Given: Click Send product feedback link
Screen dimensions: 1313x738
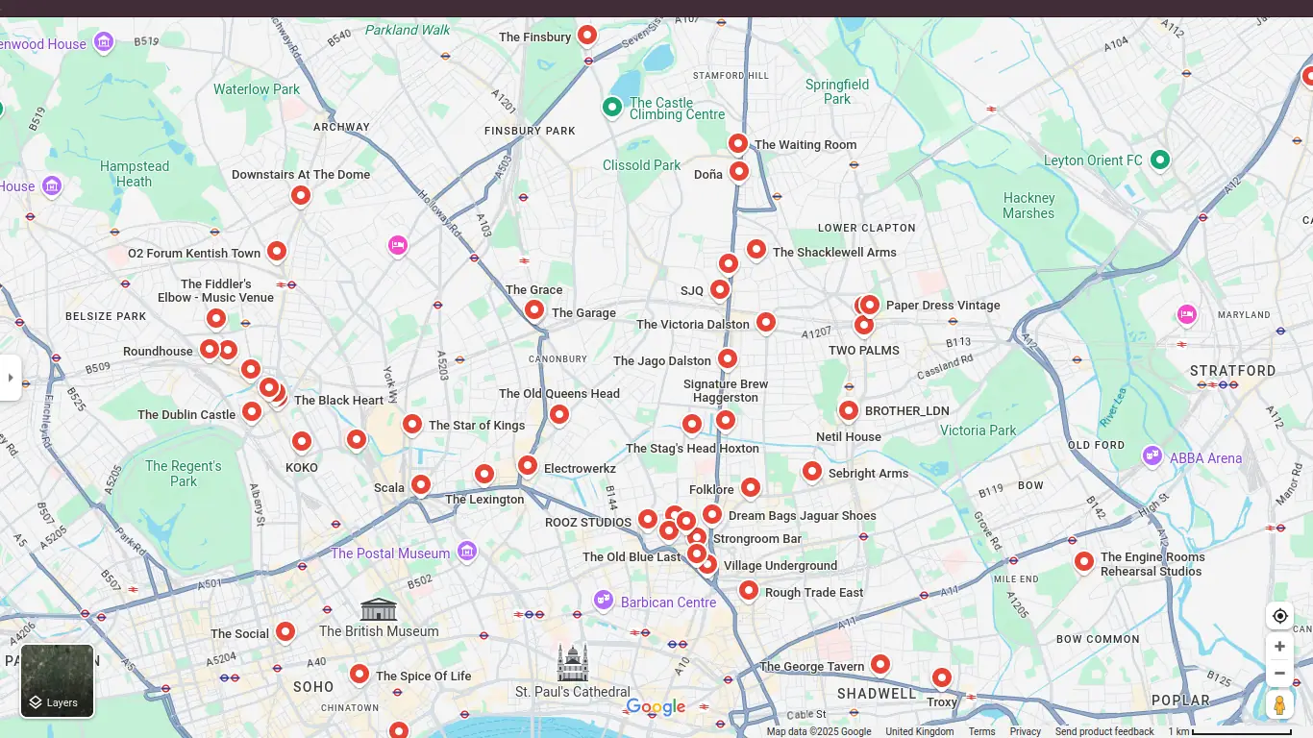Looking at the screenshot, I should 1104,731.
